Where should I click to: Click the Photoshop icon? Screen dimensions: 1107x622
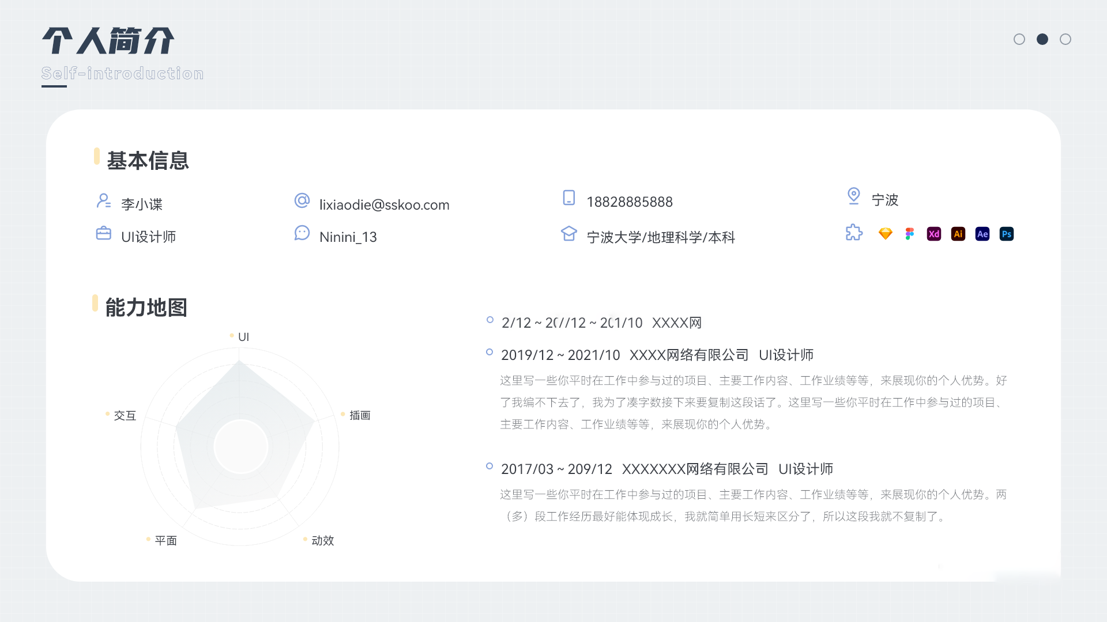coord(1007,234)
